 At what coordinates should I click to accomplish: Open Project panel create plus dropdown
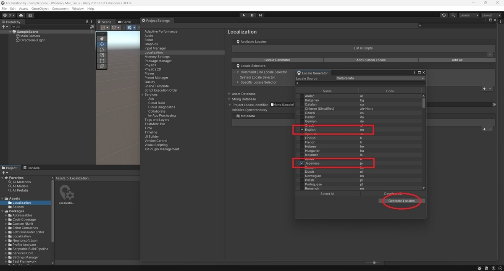(x=5, y=173)
